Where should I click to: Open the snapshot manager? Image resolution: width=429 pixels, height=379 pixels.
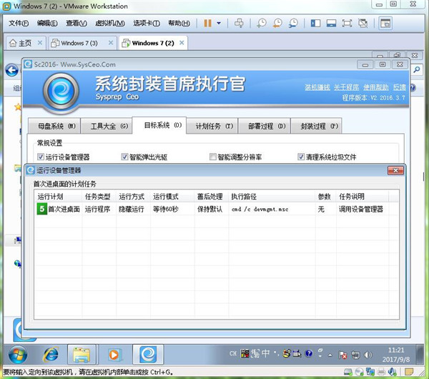pos(293,24)
